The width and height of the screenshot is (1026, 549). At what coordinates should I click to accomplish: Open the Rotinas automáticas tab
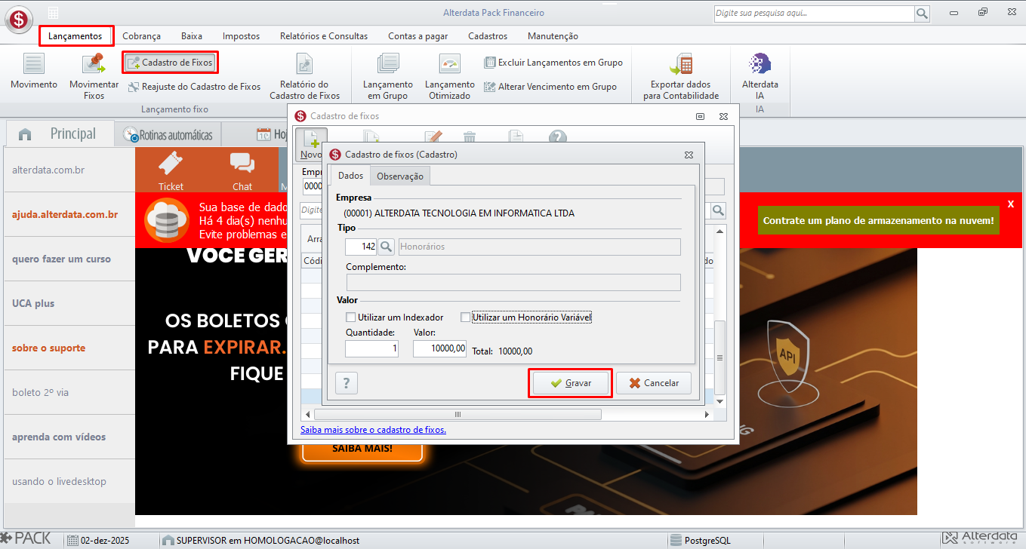[168, 135]
